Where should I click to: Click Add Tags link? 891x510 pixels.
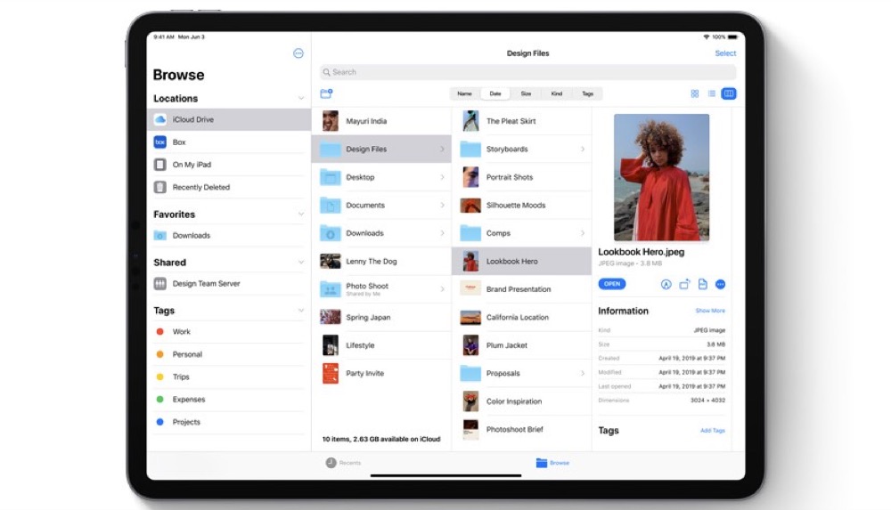pyautogui.click(x=713, y=431)
